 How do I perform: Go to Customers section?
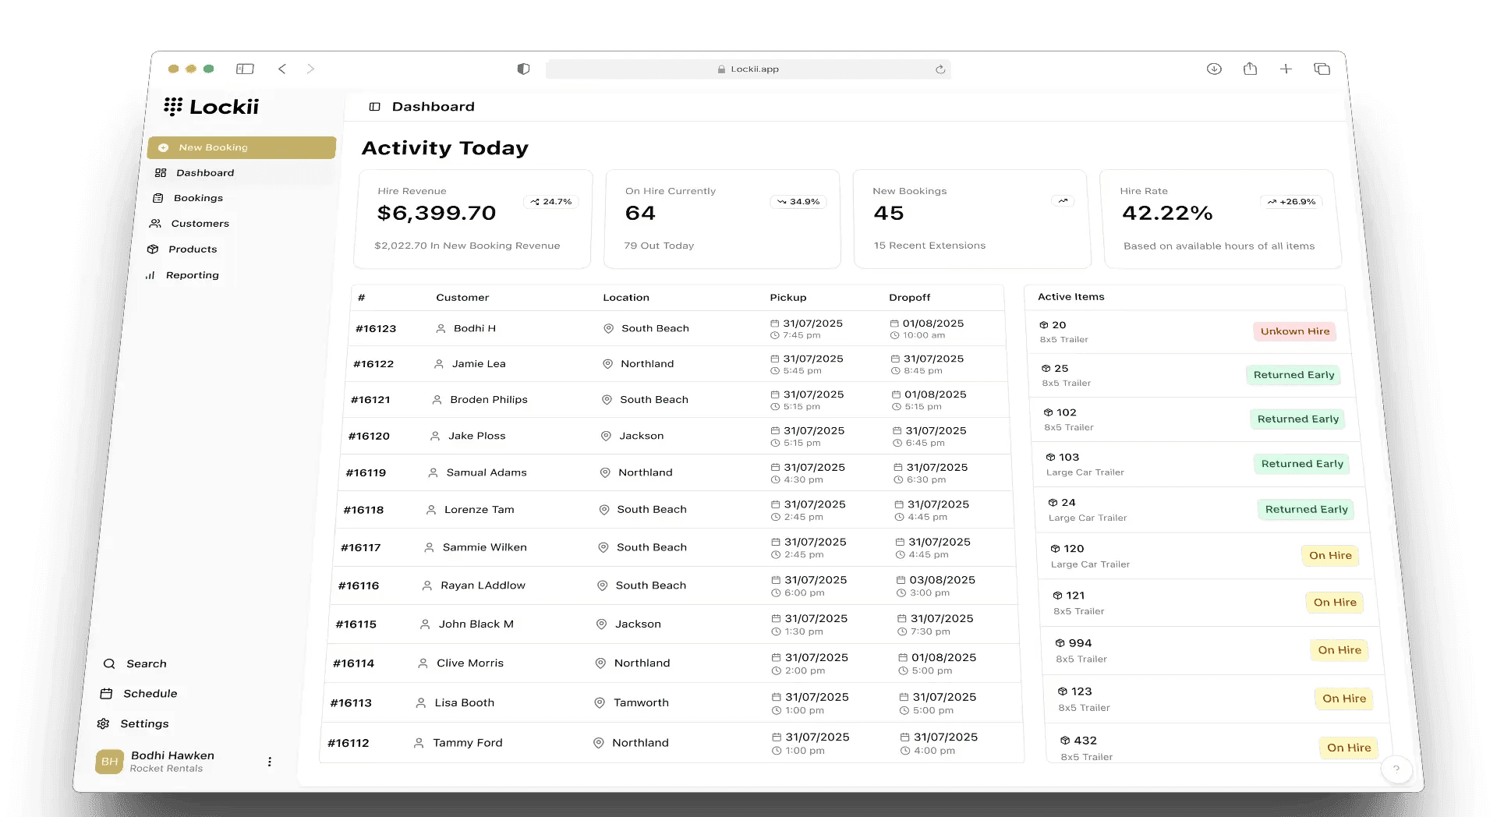click(x=200, y=224)
